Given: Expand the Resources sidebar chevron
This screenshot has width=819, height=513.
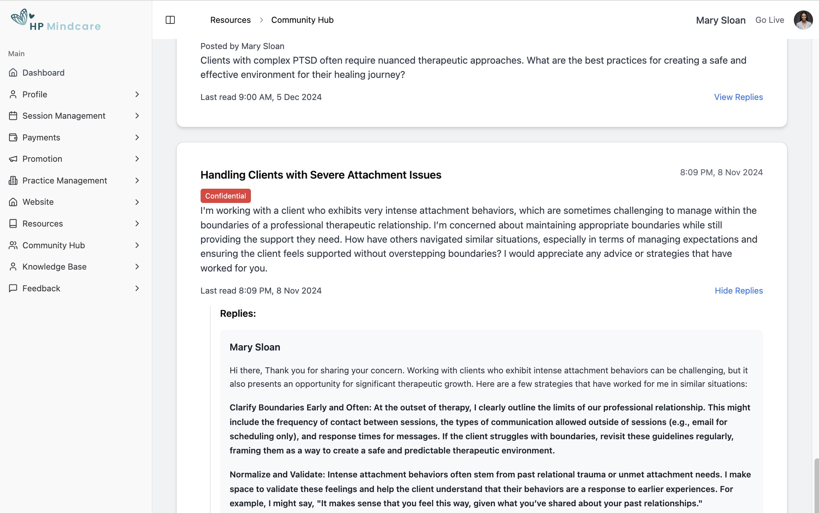Looking at the screenshot, I should [x=137, y=224].
